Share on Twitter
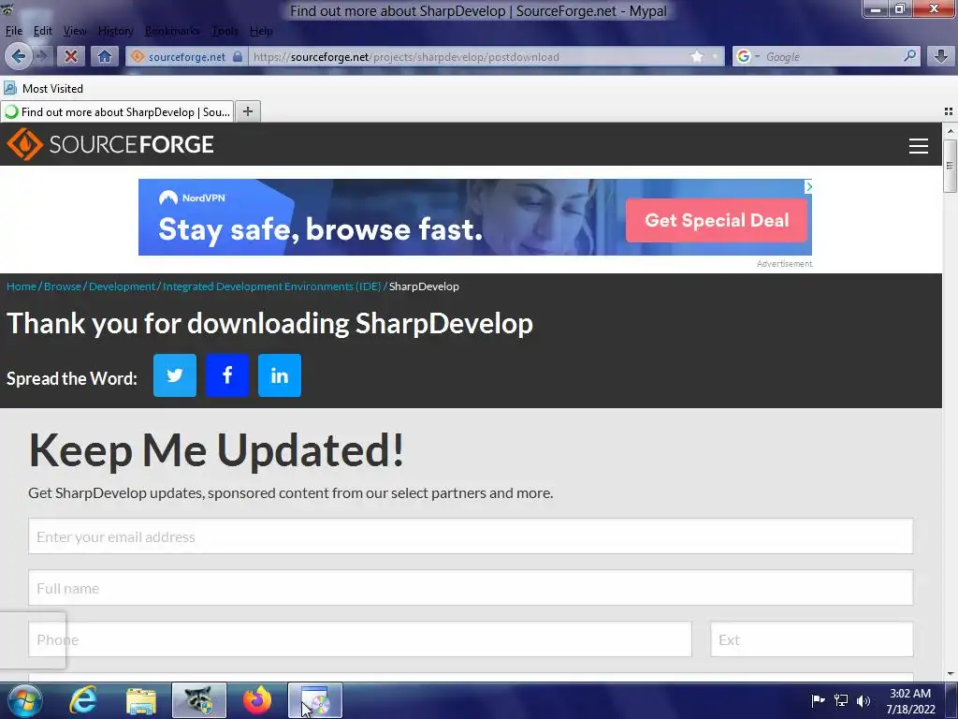Screen dimensions: 958x719 [x=175, y=375]
